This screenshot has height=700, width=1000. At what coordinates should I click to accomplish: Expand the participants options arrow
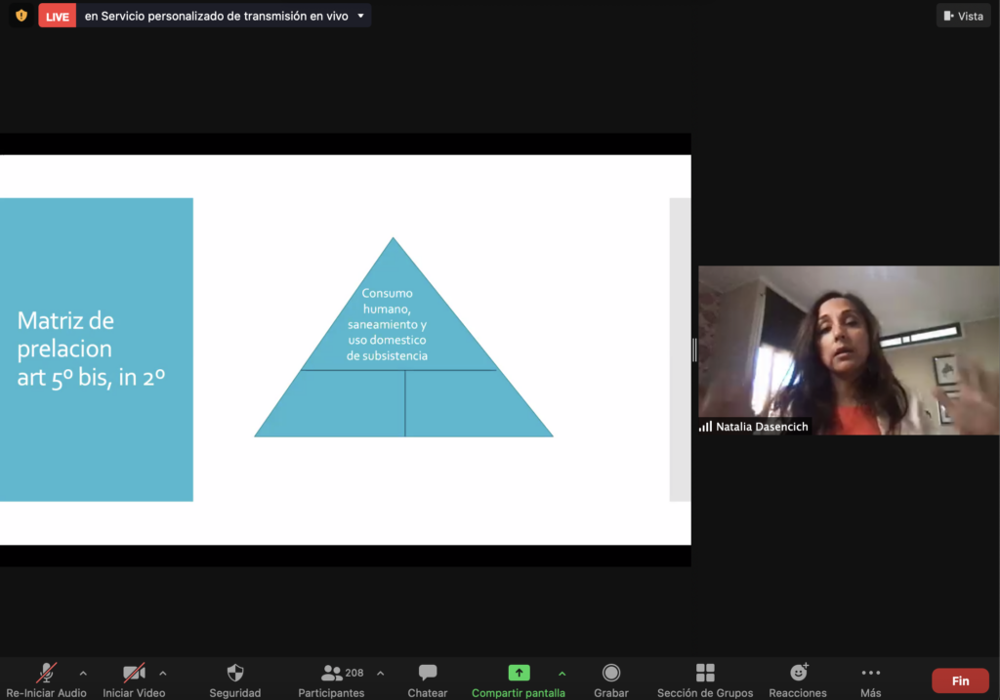tap(380, 673)
